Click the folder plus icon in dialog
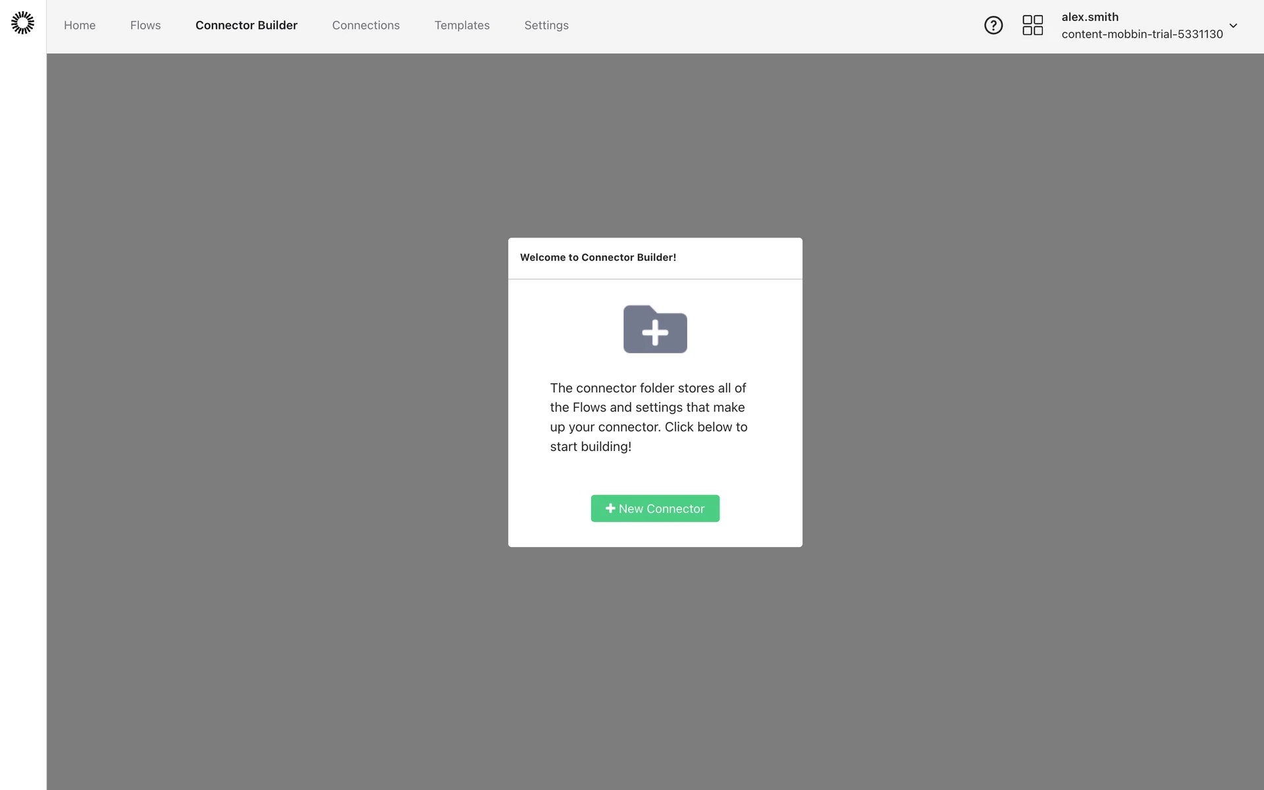1264x790 pixels. 655,329
